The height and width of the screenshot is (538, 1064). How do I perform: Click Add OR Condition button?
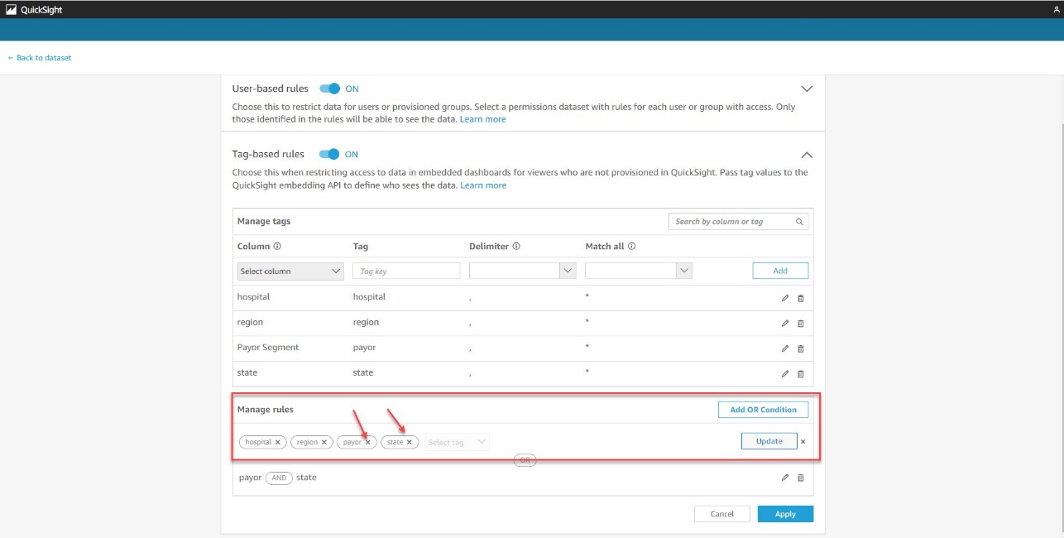click(x=763, y=410)
